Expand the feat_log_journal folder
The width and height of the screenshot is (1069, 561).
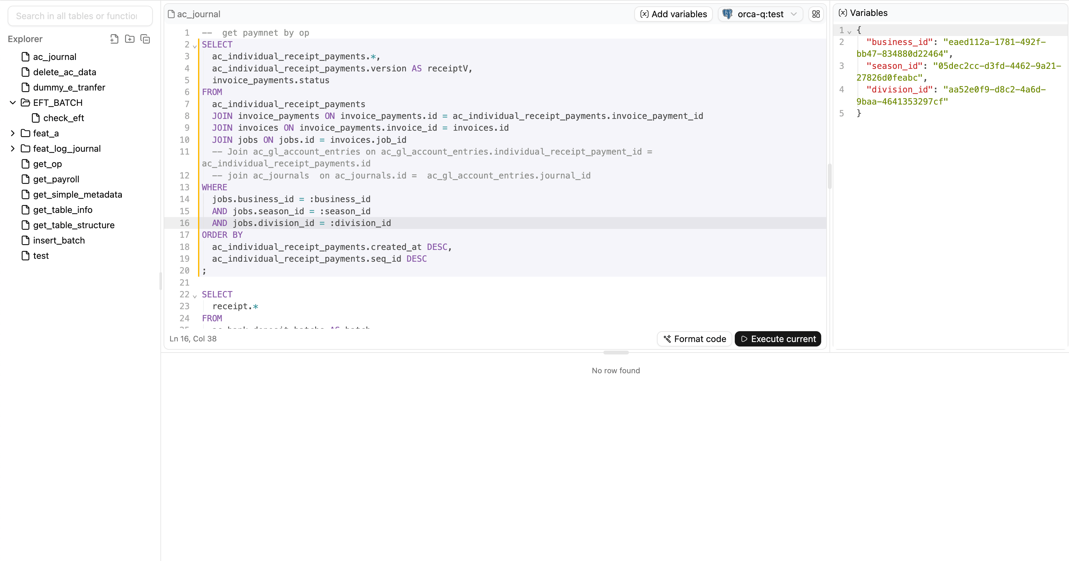click(12, 149)
